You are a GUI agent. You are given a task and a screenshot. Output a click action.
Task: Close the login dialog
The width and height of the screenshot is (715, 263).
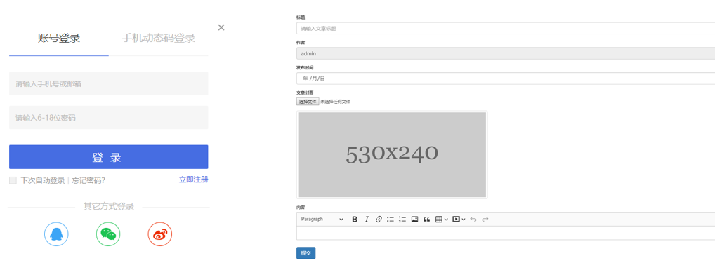point(221,27)
